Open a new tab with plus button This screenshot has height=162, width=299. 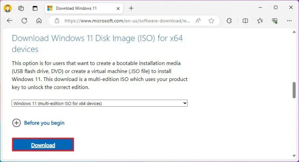click(131, 8)
